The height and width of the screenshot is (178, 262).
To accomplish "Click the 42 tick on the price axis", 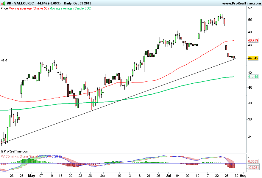I will [250, 73].
